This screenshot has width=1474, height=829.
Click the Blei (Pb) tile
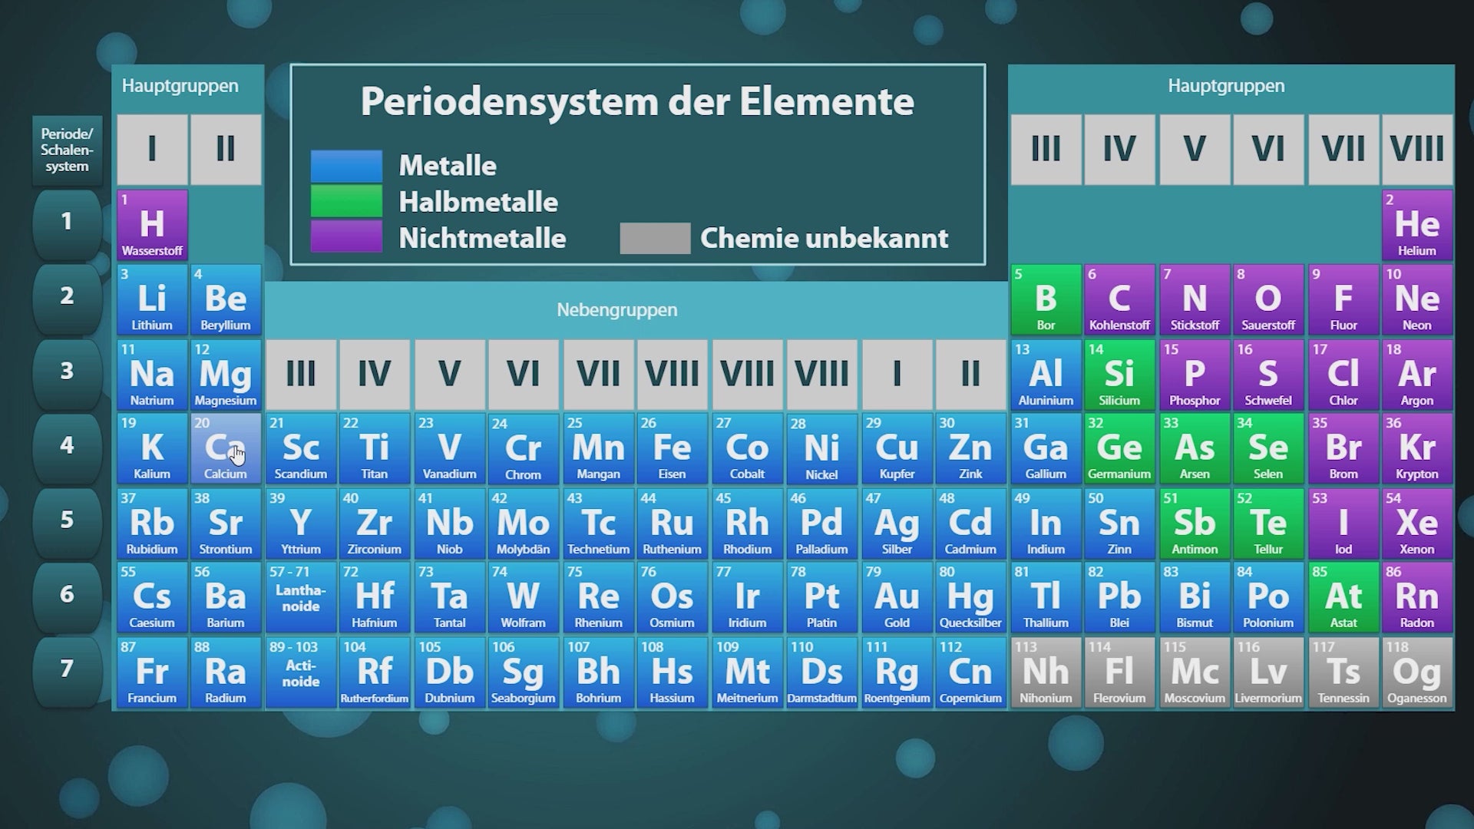tap(1119, 598)
